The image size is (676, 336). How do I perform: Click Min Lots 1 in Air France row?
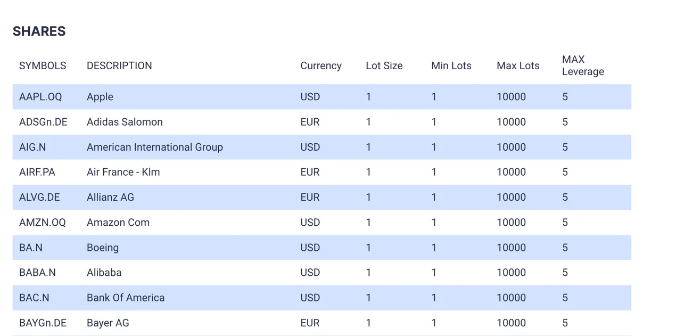click(434, 172)
